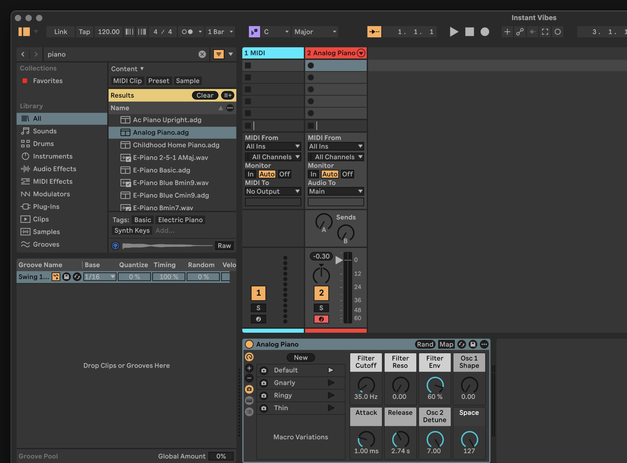
Task: Open the Analog Piano track title dropdown arrow
Action: tap(361, 53)
